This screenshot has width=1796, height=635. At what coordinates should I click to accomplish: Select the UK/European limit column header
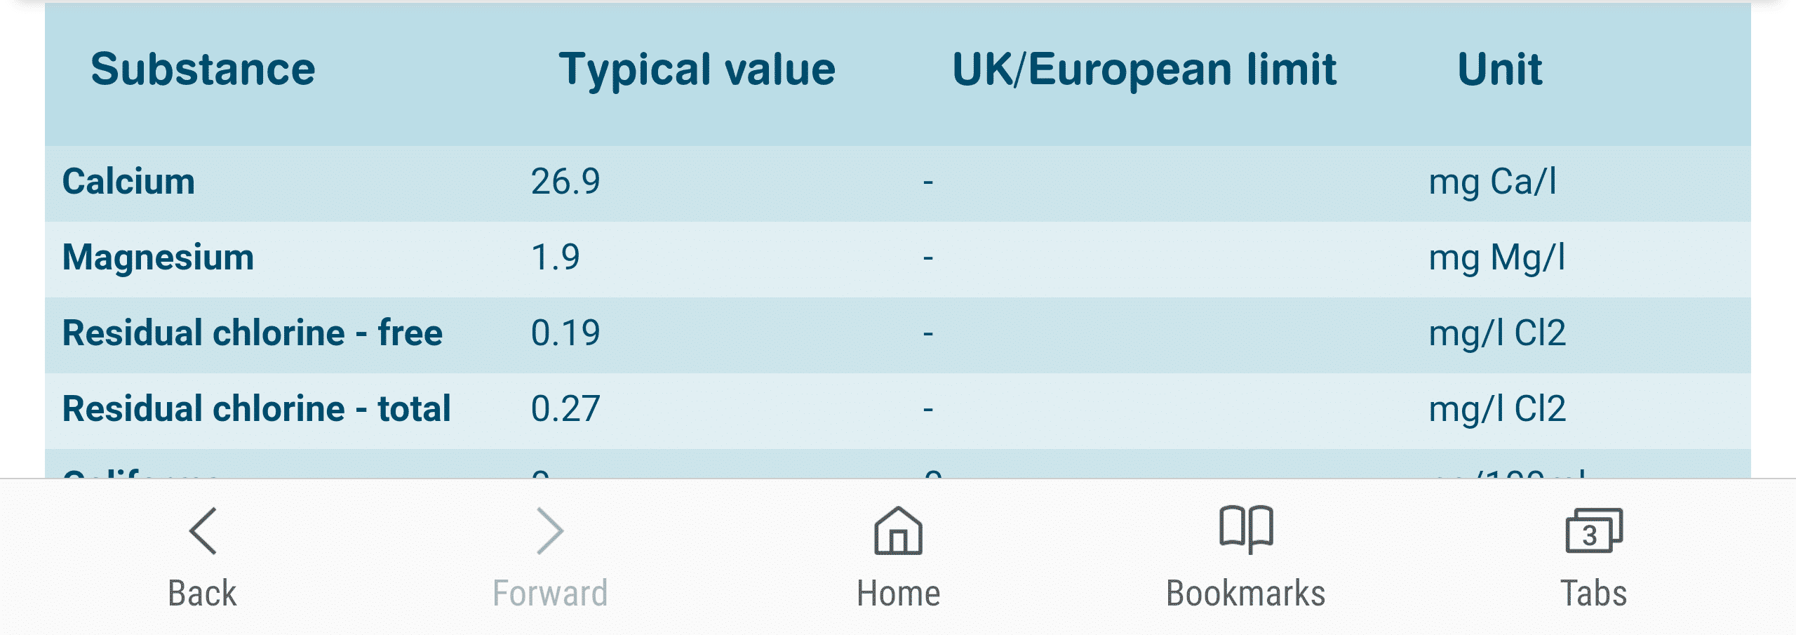pyautogui.click(x=1144, y=71)
